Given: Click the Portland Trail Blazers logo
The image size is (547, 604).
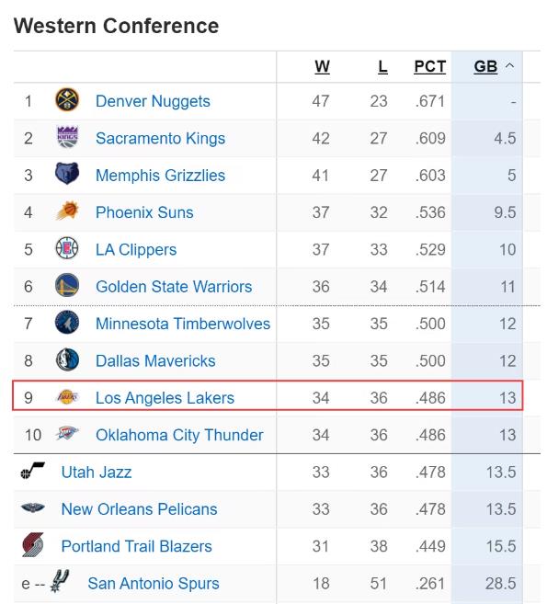Looking at the screenshot, I should click(33, 544).
